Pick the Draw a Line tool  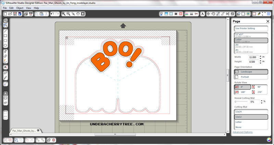(5, 31)
